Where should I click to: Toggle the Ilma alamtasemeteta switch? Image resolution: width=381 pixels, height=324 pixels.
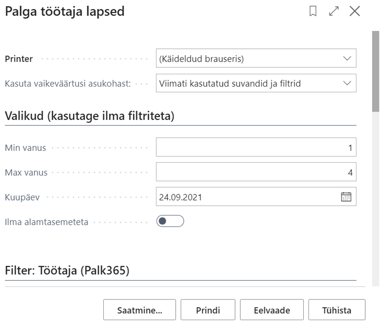170,221
